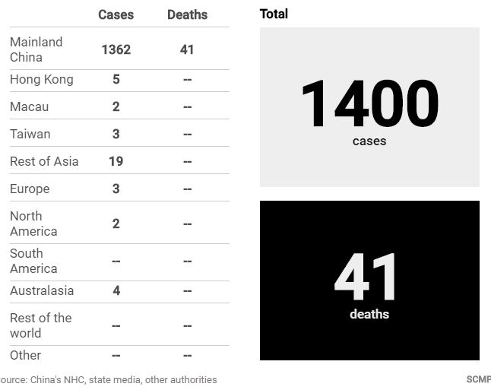Select the Other row label
The image size is (491, 390).
(x=25, y=355)
